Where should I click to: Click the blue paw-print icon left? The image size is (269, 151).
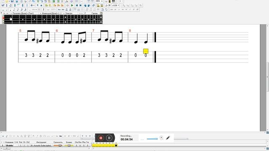click(x=85, y=5)
